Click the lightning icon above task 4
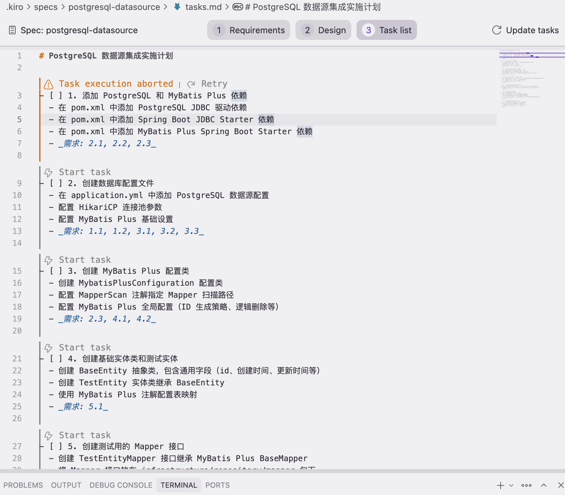Image resolution: width=565 pixels, height=495 pixels. [x=48, y=348]
